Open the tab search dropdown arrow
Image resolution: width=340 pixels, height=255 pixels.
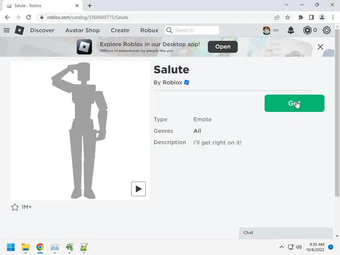tap(287, 5)
